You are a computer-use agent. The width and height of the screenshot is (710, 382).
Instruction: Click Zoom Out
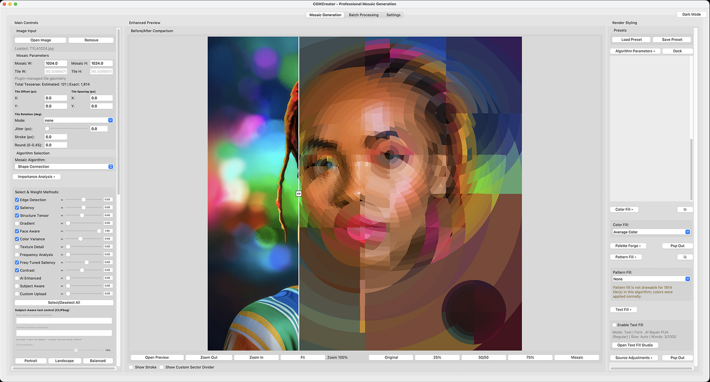click(x=209, y=357)
